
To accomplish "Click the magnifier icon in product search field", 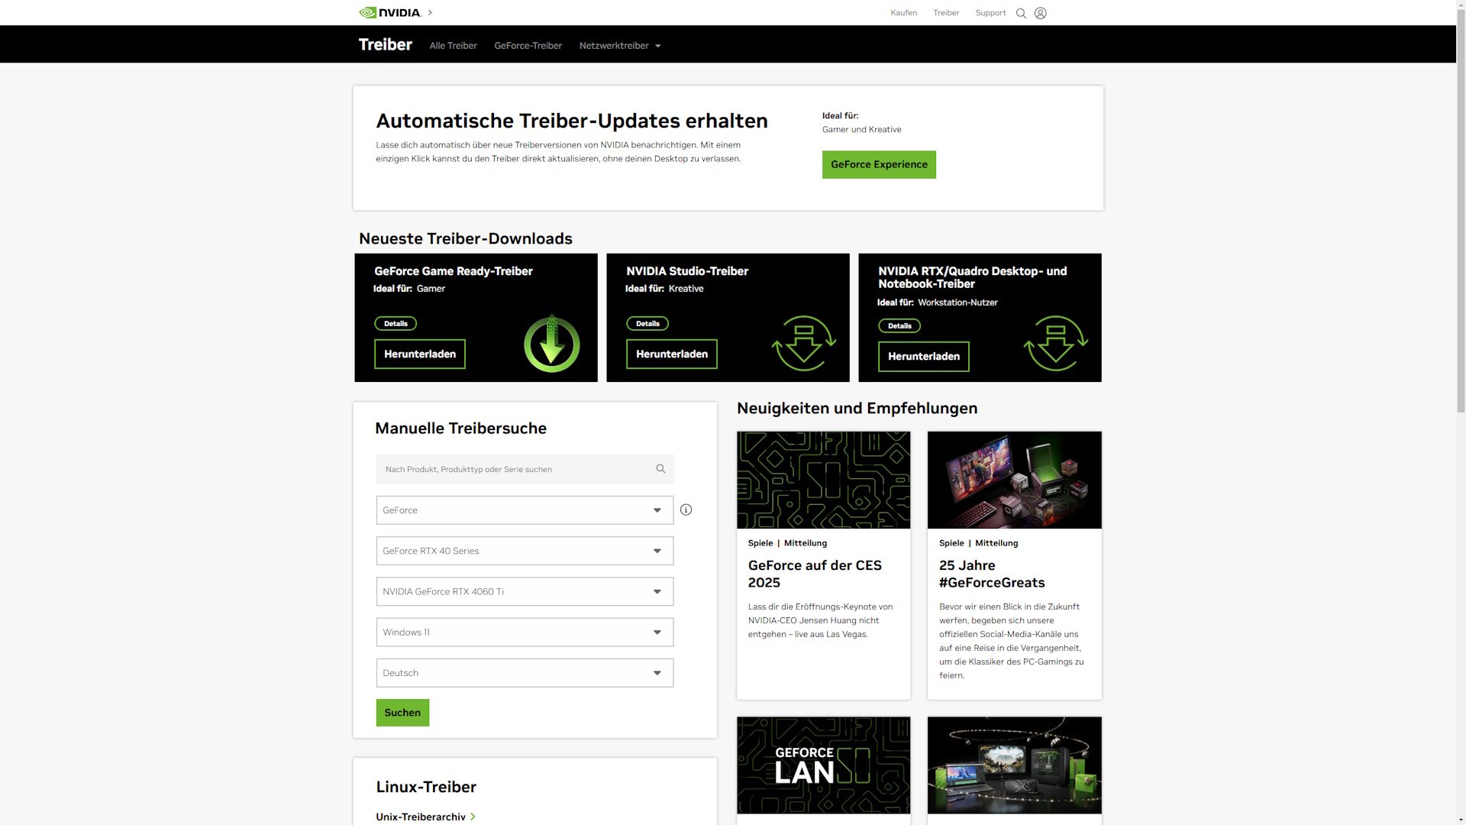I will [x=660, y=468].
